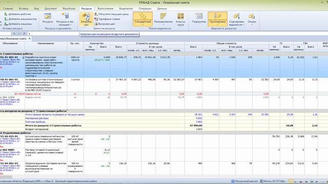
Task: Open Ресурсы в тек. позиции dropdown
Action: point(65,19)
